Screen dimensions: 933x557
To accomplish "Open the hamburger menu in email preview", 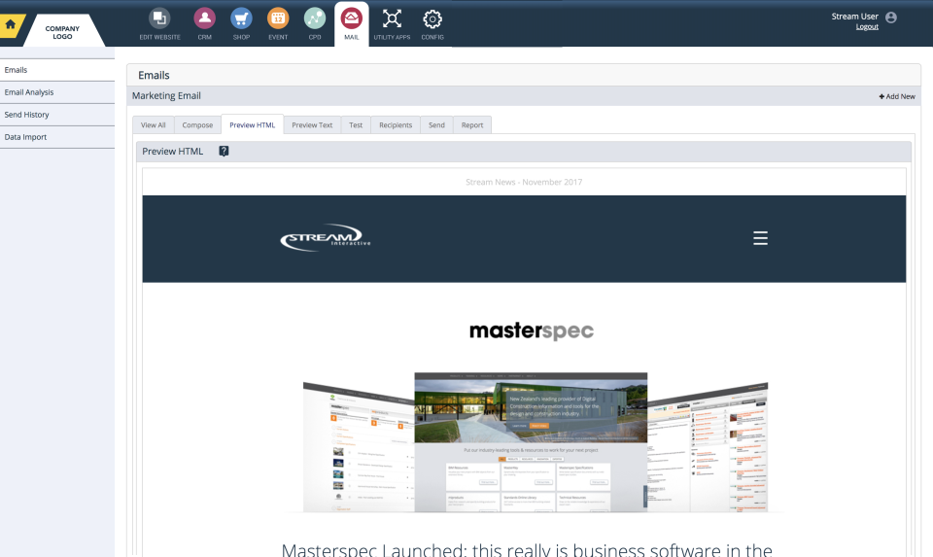I will point(760,238).
